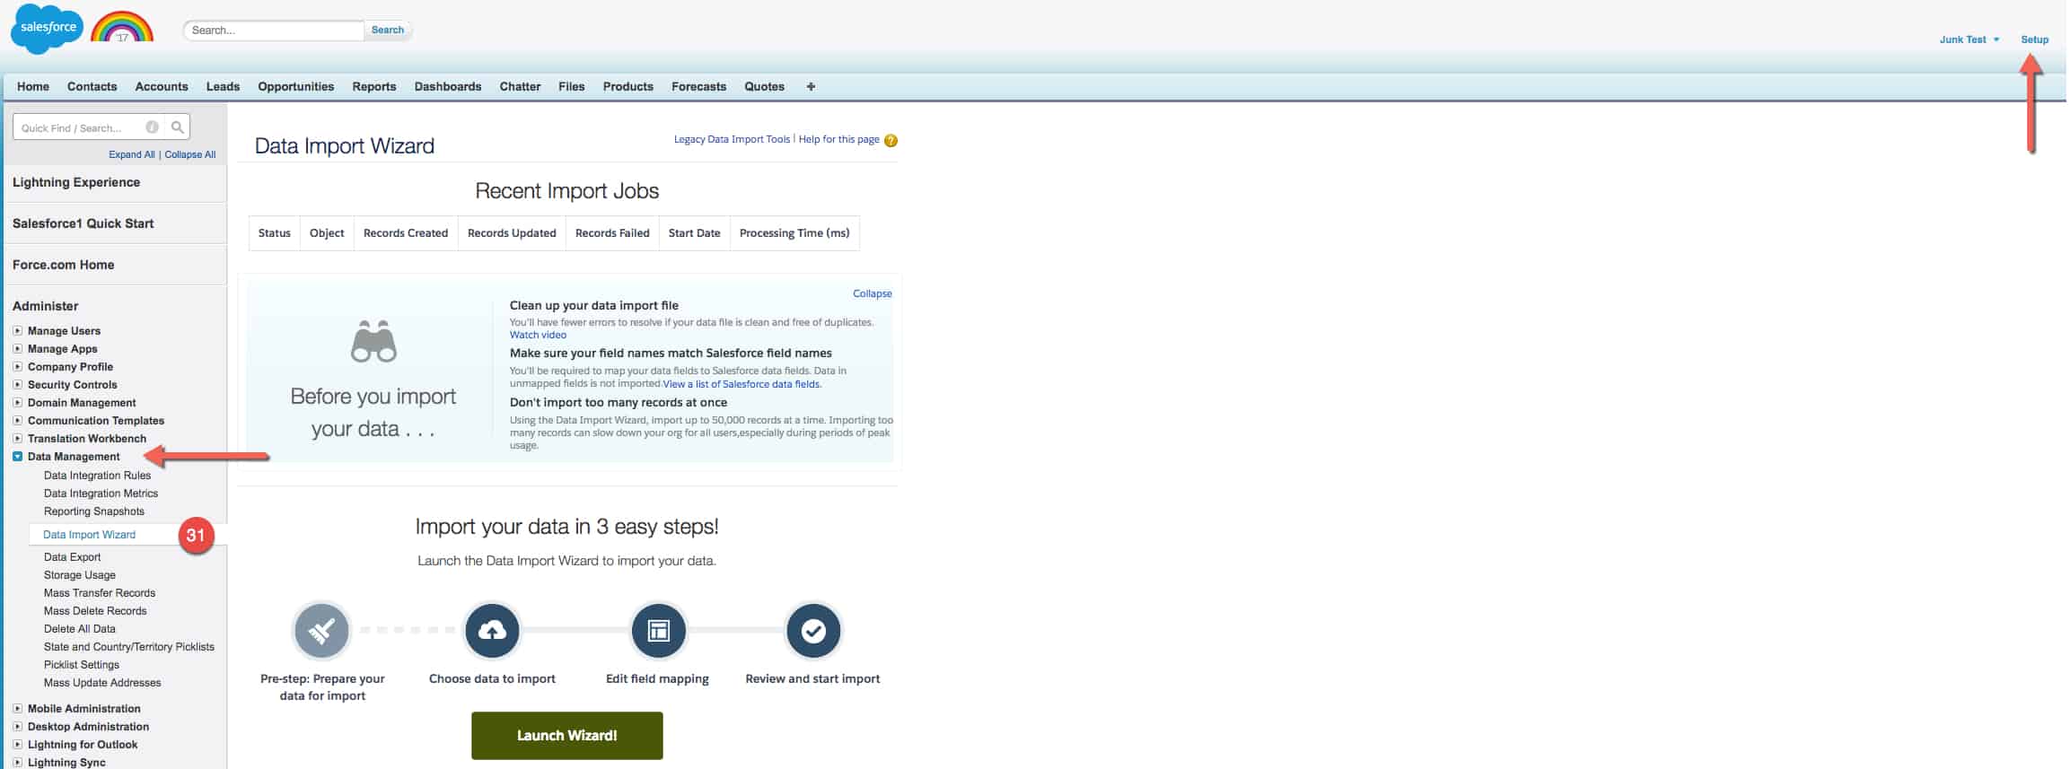The width and height of the screenshot is (2071, 769).
Task: Click the Pre-step prepare data brush icon
Action: 321,631
